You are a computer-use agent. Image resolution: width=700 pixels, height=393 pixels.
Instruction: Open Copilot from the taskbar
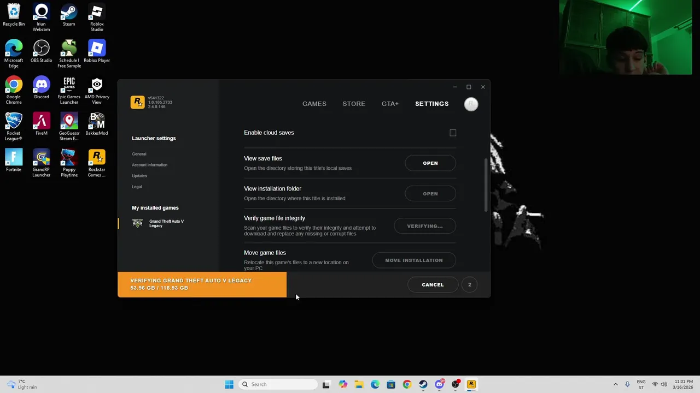point(343,384)
